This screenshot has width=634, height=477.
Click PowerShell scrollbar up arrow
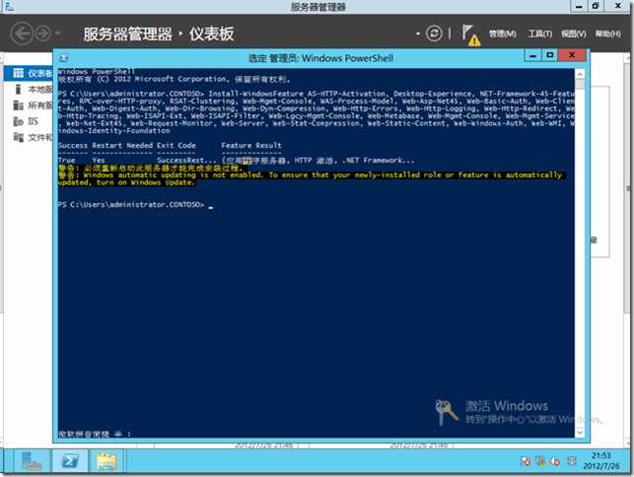pyautogui.click(x=580, y=74)
